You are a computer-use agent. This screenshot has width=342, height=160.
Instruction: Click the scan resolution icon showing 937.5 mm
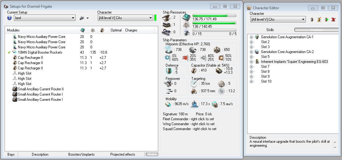(x=194, y=91)
